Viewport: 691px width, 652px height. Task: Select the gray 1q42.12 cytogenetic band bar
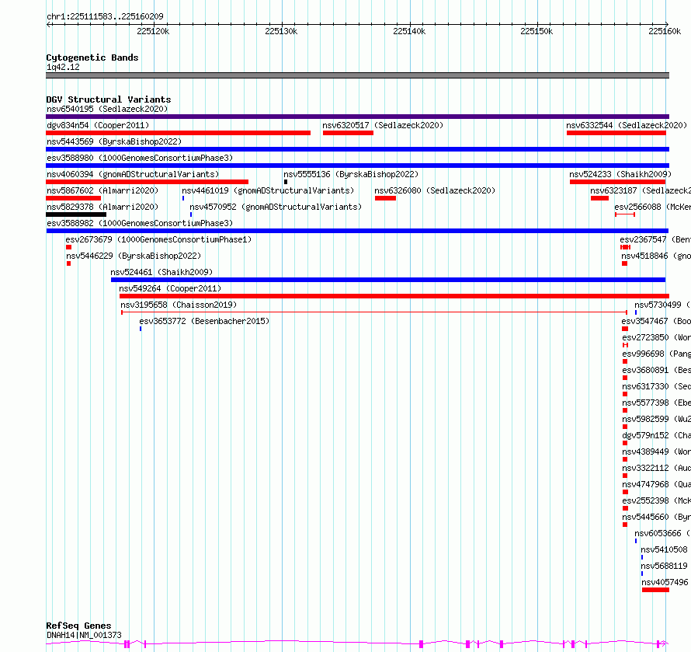coord(357,75)
